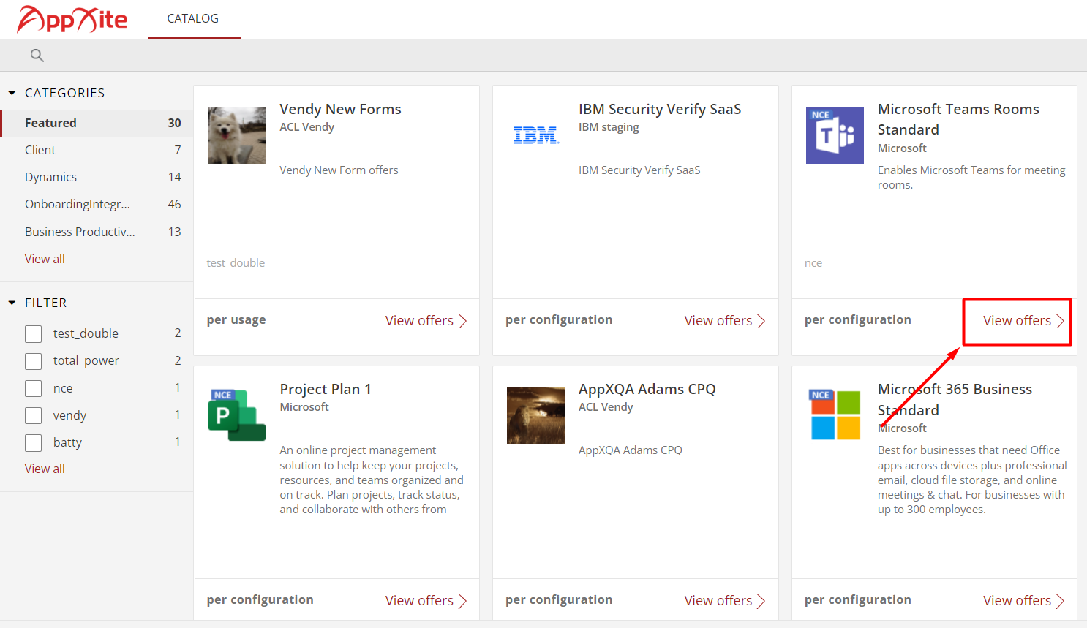
Task: Open the Vendy New Forms title
Action: click(x=340, y=109)
